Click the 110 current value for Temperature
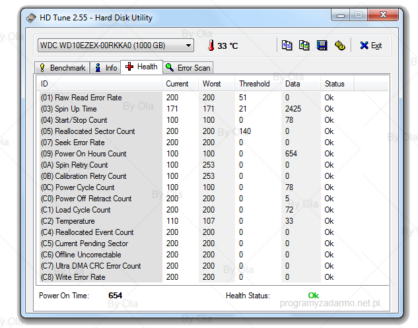Image resolution: width=418 pixels, height=328 pixels. pos(172,221)
